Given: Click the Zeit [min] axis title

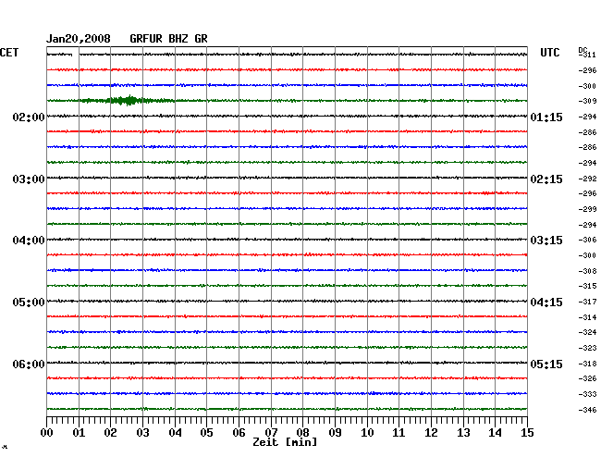Looking at the screenshot, I should (x=285, y=442).
